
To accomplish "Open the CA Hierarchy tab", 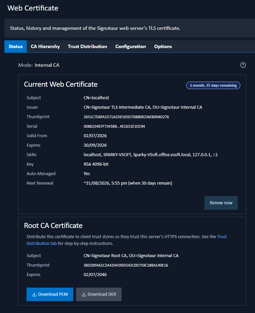I will click(x=45, y=46).
